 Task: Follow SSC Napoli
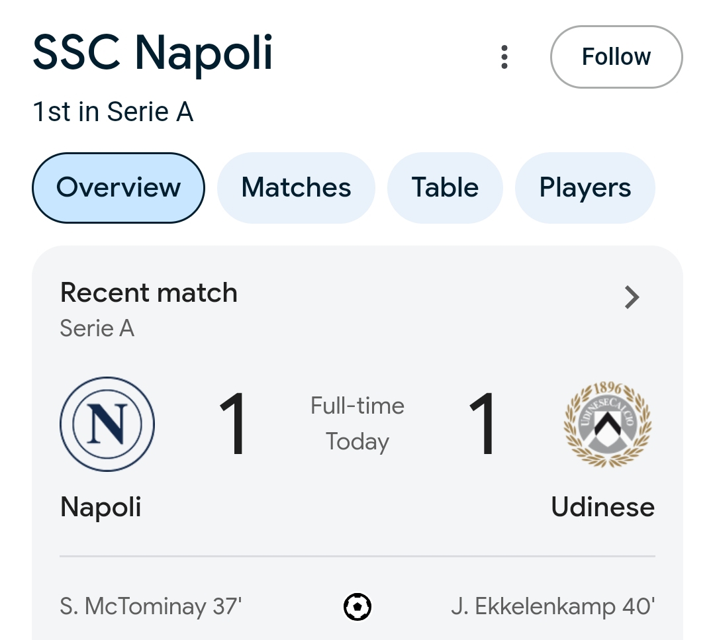616,57
